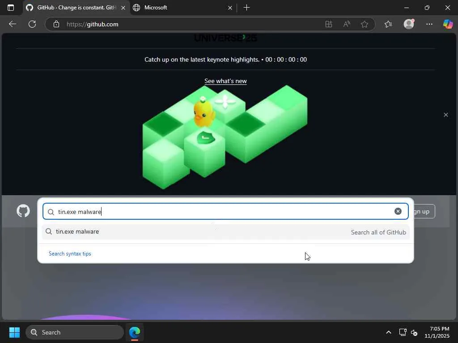
Task: Reload the page with the Refresh icon
Action: (x=32, y=24)
